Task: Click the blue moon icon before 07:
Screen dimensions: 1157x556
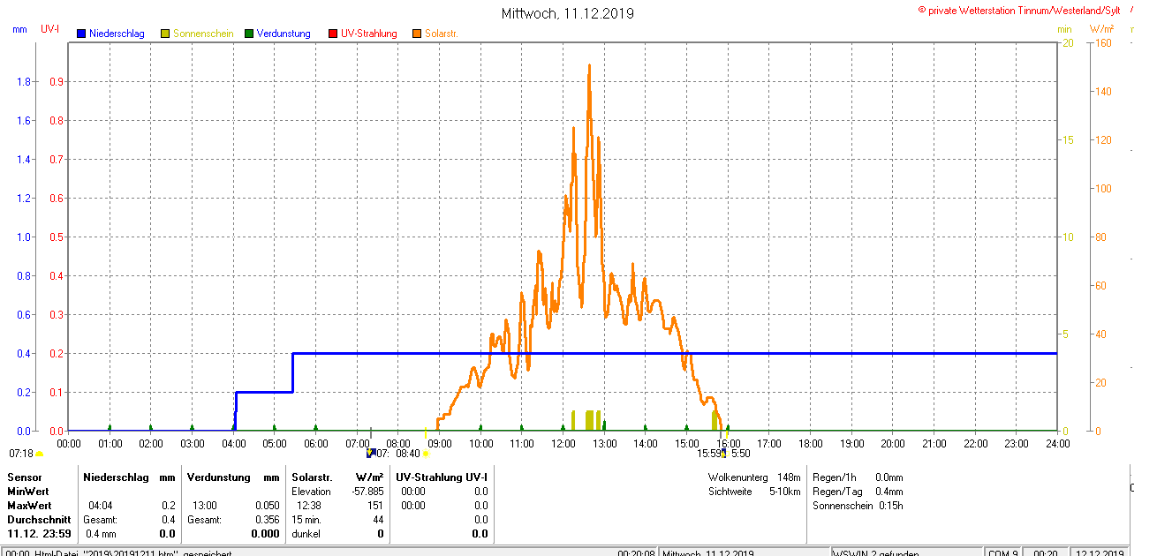Action: point(370,453)
